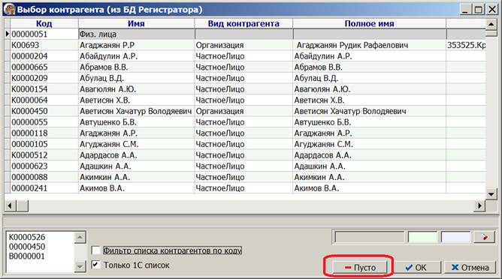Minimize the Выбор контрагента window
This screenshot has width=502, height=279.
point(466,10)
